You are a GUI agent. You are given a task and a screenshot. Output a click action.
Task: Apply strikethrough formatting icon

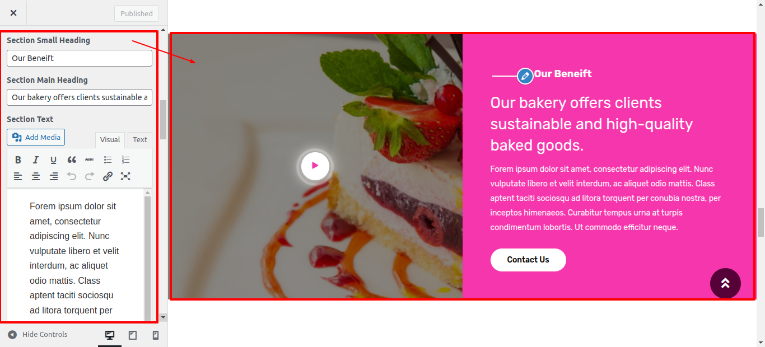90,160
